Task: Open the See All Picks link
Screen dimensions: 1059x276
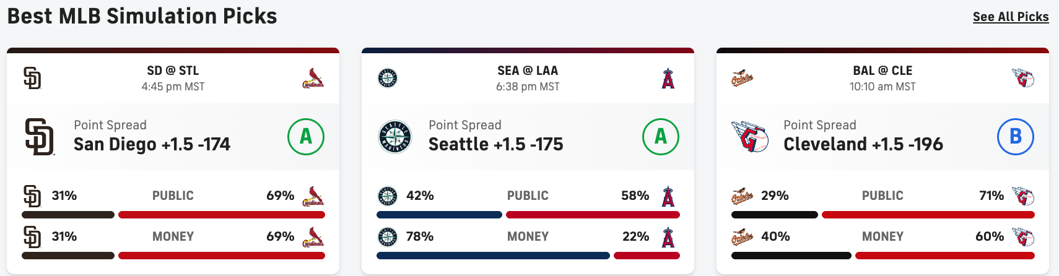Action: pos(1010,17)
